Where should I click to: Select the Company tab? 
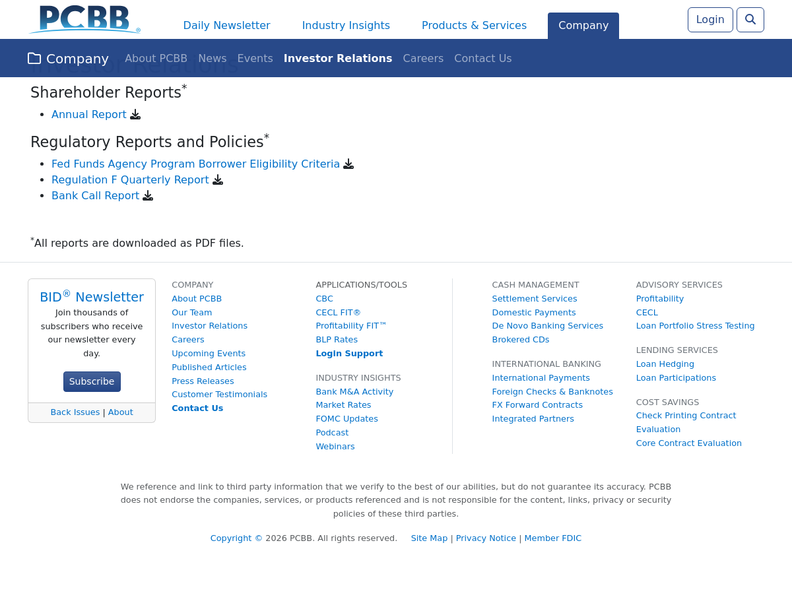[x=583, y=26]
